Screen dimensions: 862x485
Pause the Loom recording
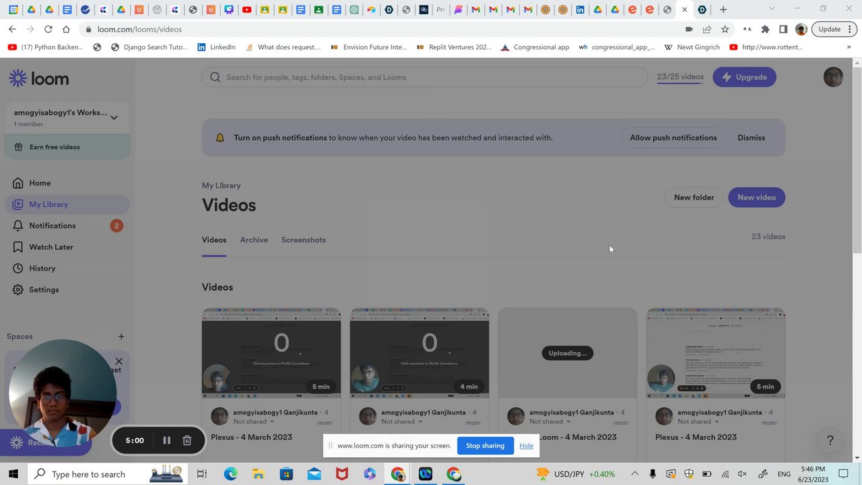[166, 441]
